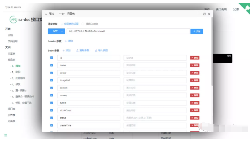This screenshot has width=250, height=143.
Task: Delete the typeId body parameter row
Action: click(195, 103)
